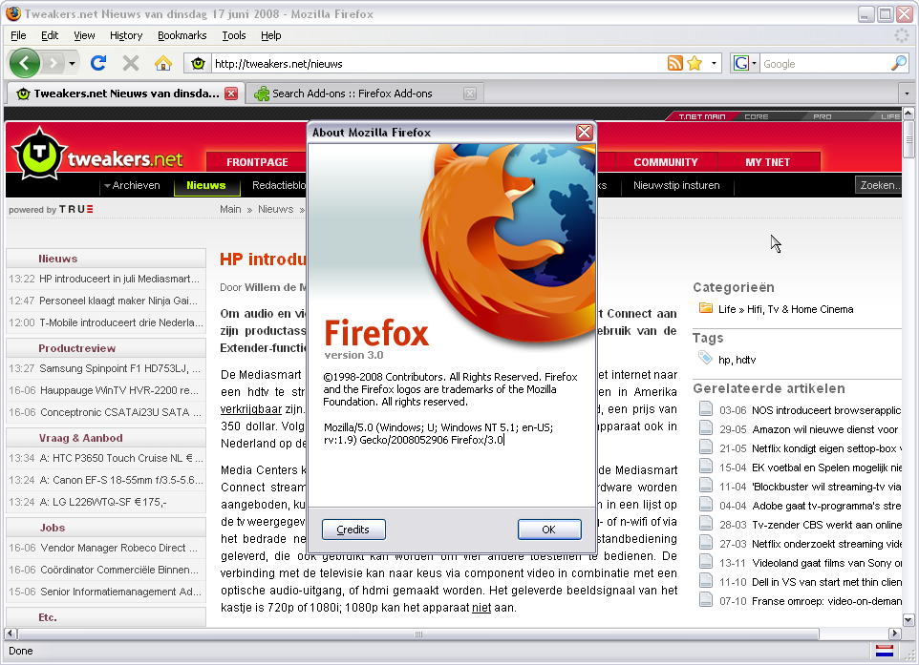The height and width of the screenshot is (665, 919).
Task: Click the tags label icon
Action: tap(706, 357)
